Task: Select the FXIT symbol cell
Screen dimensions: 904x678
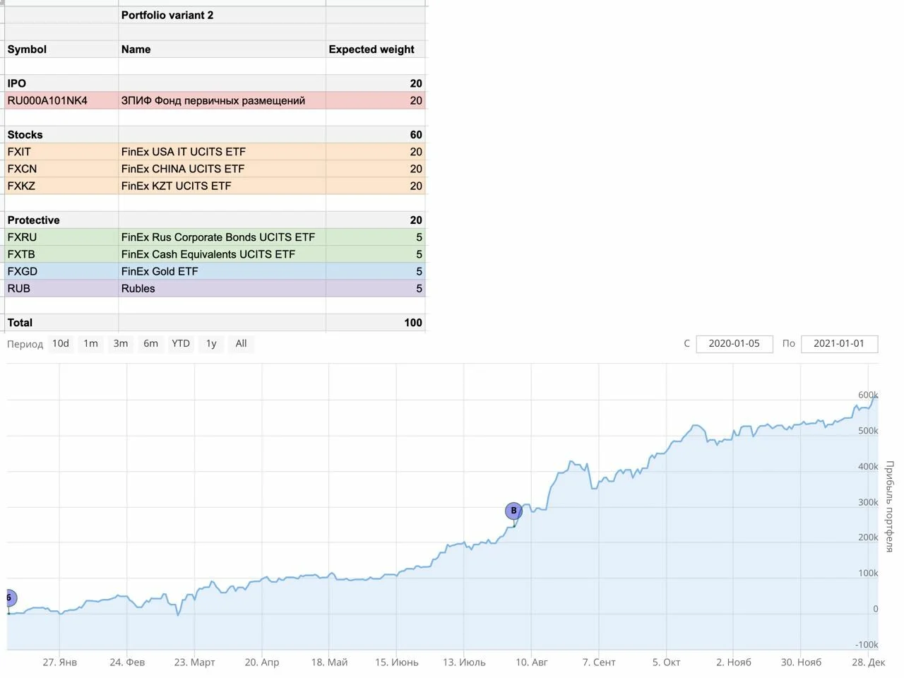Action: click(x=61, y=152)
